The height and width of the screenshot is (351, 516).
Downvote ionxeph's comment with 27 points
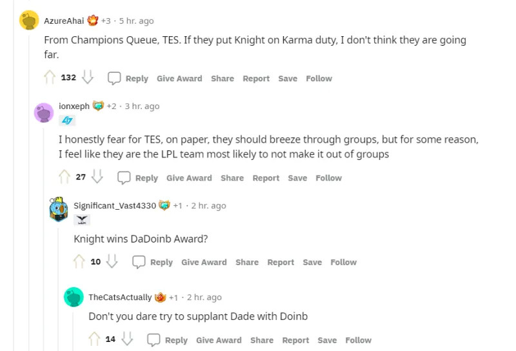(x=97, y=177)
